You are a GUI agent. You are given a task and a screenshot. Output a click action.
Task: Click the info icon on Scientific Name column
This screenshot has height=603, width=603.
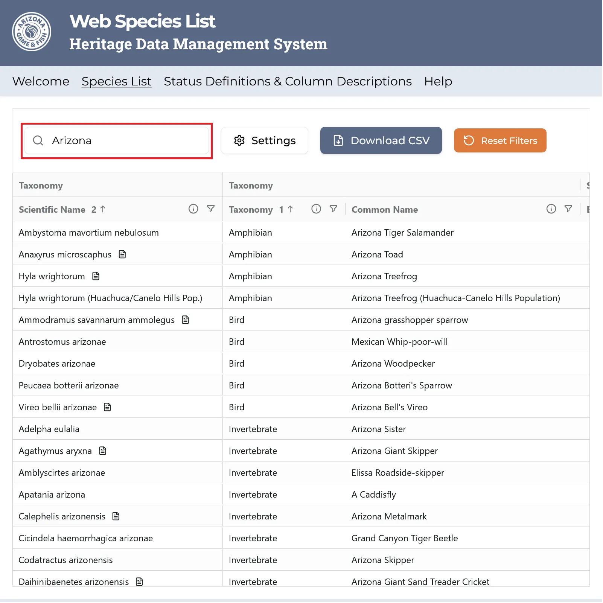point(193,209)
